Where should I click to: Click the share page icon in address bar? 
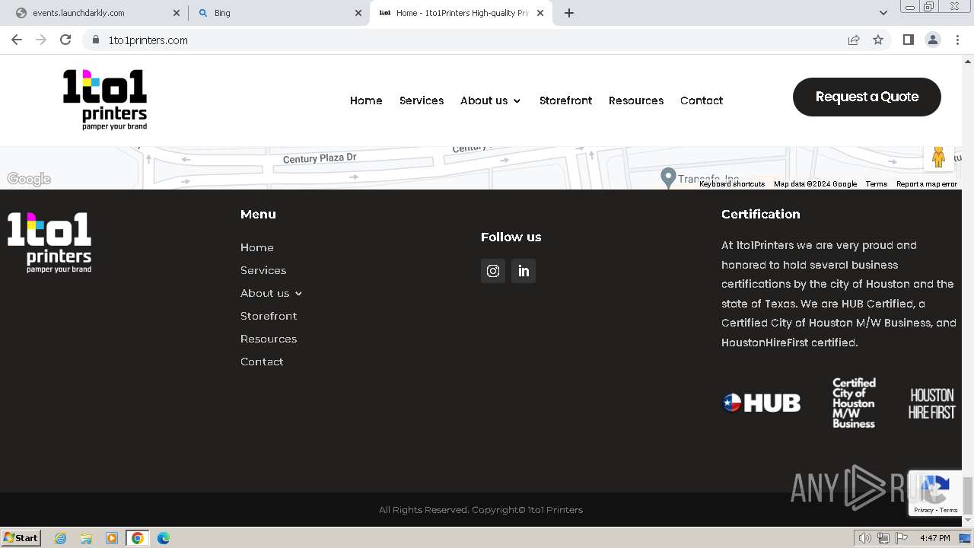pos(854,40)
